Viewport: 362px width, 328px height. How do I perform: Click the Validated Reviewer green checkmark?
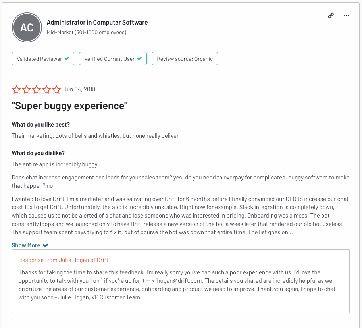[x=67, y=58]
